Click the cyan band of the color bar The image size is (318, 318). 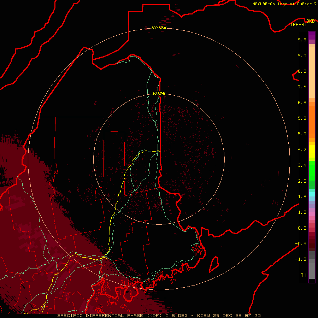312,194
